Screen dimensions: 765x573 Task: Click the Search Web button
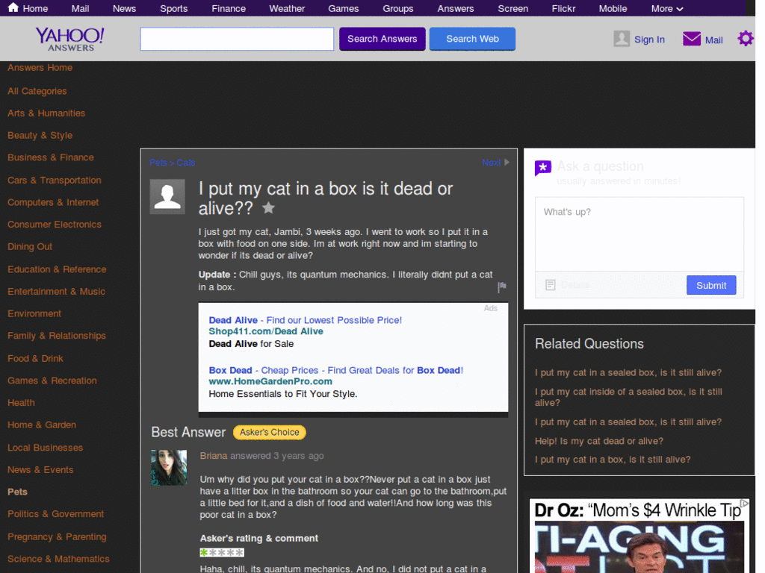click(472, 39)
